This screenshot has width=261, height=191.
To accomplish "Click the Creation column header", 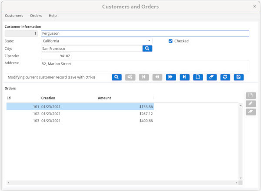I will (x=69, y=98).
